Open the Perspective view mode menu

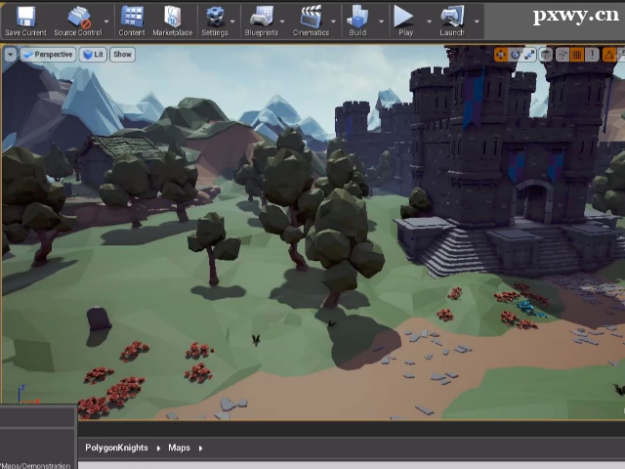click(49, 55)
